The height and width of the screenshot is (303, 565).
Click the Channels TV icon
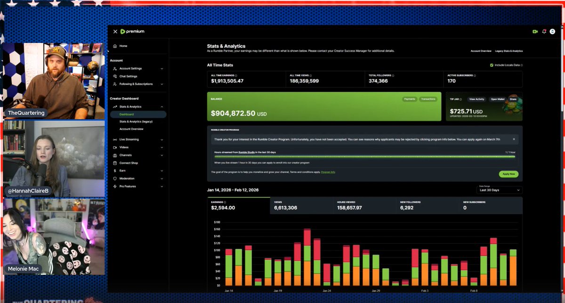pyautogui.click(x=115, y=155)
